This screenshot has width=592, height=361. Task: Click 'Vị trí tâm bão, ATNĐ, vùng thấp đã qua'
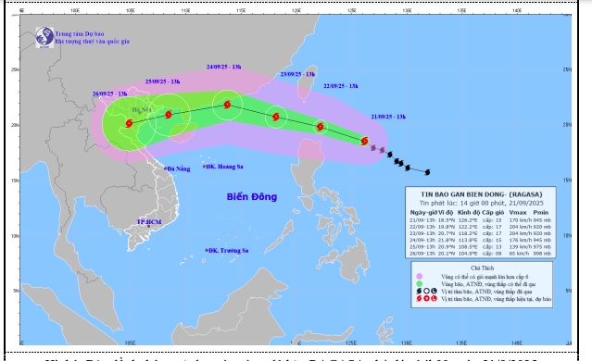[x=486, y=292]
